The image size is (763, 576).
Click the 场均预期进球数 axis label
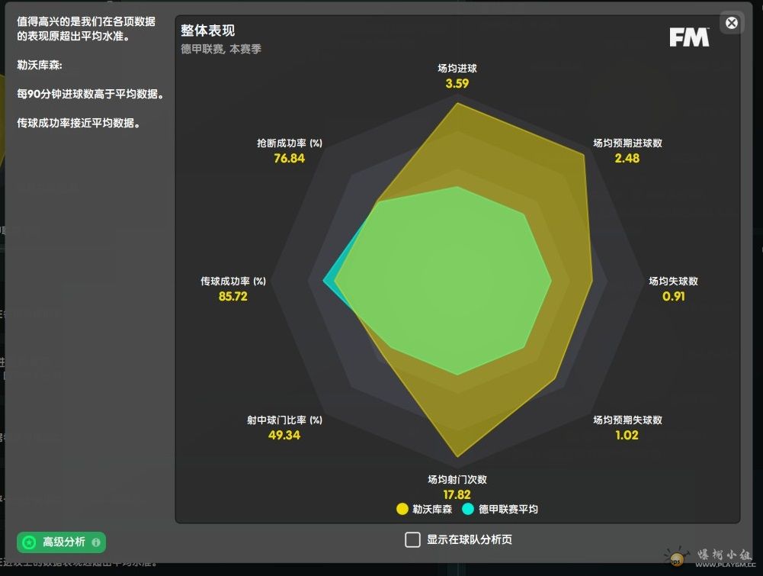[627, 143]
